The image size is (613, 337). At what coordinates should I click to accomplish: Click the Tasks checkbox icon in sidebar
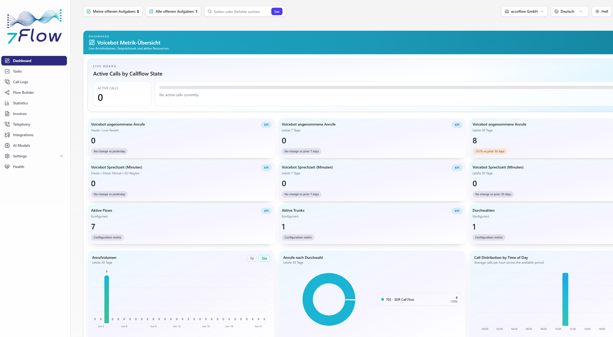click(7, 71)
